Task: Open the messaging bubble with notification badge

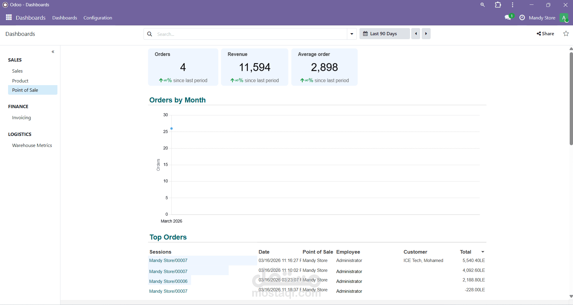Action: 508,17
